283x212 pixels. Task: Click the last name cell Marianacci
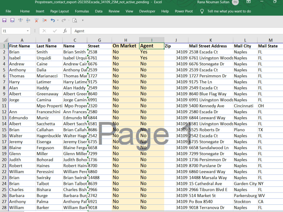(49, 76)
